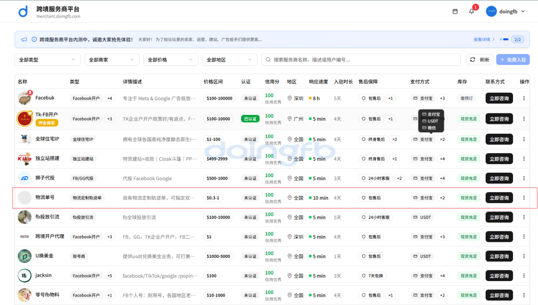The height and width of the screenshot is (305, 538).
Task: Select 全部价格 price filter
Action: coord(171,60)
